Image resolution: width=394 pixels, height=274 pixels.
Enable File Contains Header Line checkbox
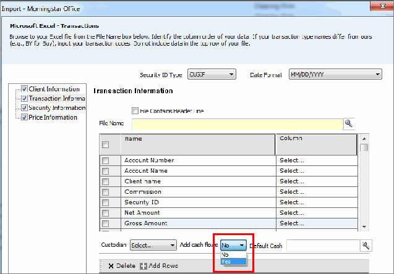135,111
